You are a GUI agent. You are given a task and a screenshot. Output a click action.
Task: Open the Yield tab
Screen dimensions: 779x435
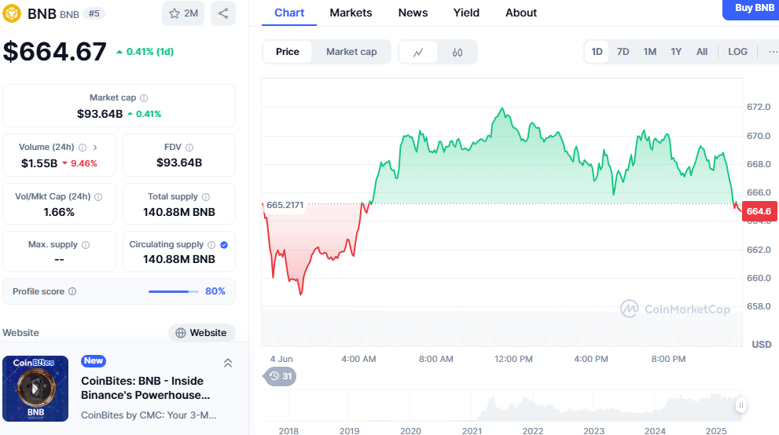click(466, 13)
